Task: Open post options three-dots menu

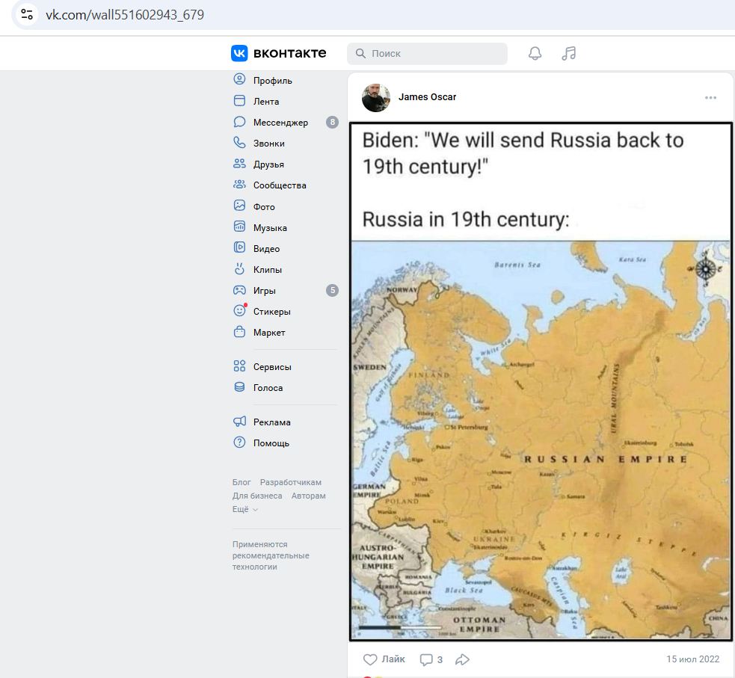Action: [710, 98]
